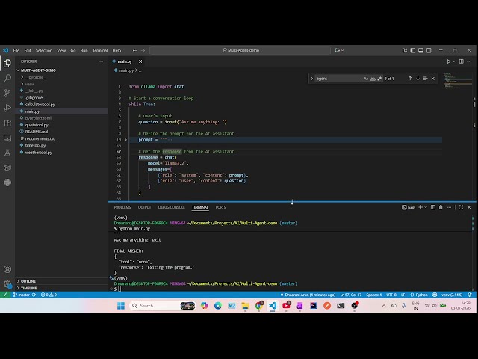Click new terminal plus icon

420,207
